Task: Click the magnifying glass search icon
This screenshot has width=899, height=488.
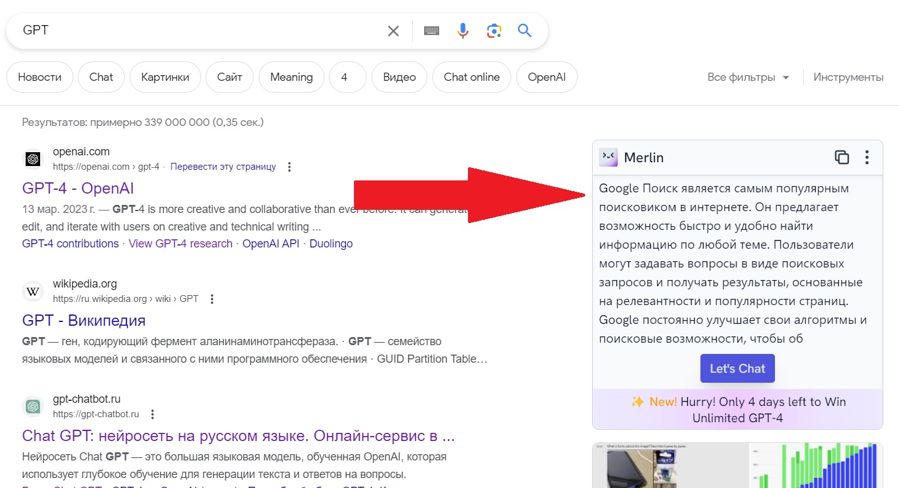Action: [x=524, y=31]
